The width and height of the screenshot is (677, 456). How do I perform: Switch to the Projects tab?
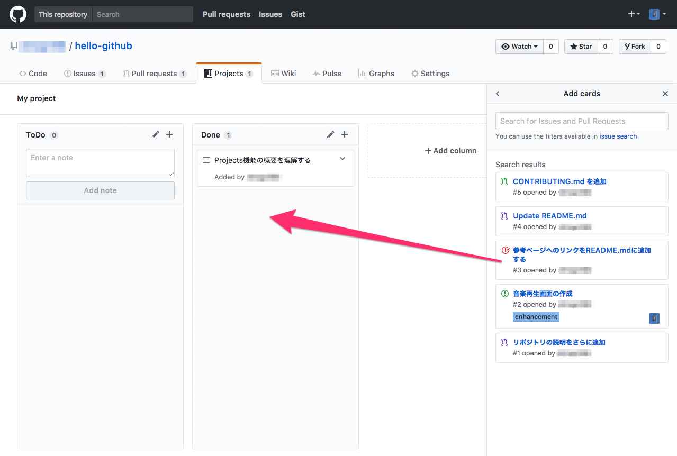pos(229,73)
